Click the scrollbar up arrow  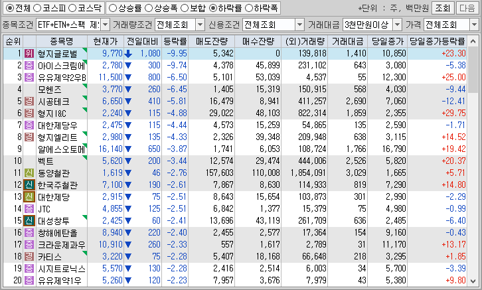pyautogui.click(x=473, y=41)
